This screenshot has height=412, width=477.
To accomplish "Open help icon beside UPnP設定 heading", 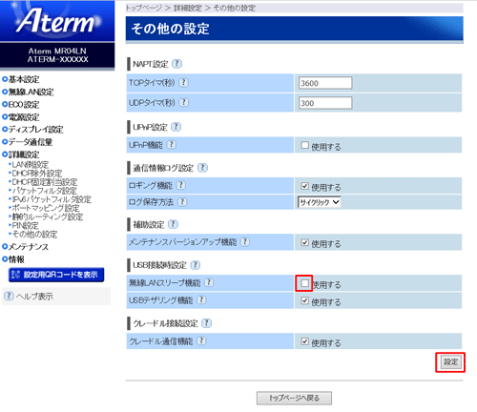I will click(x=176, y=127).
